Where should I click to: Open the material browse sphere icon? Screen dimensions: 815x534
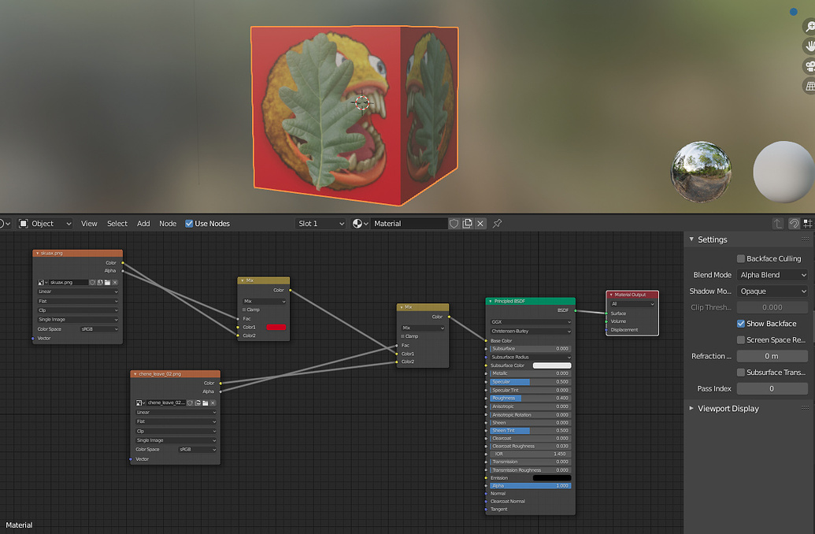click(x=360, y=224)
